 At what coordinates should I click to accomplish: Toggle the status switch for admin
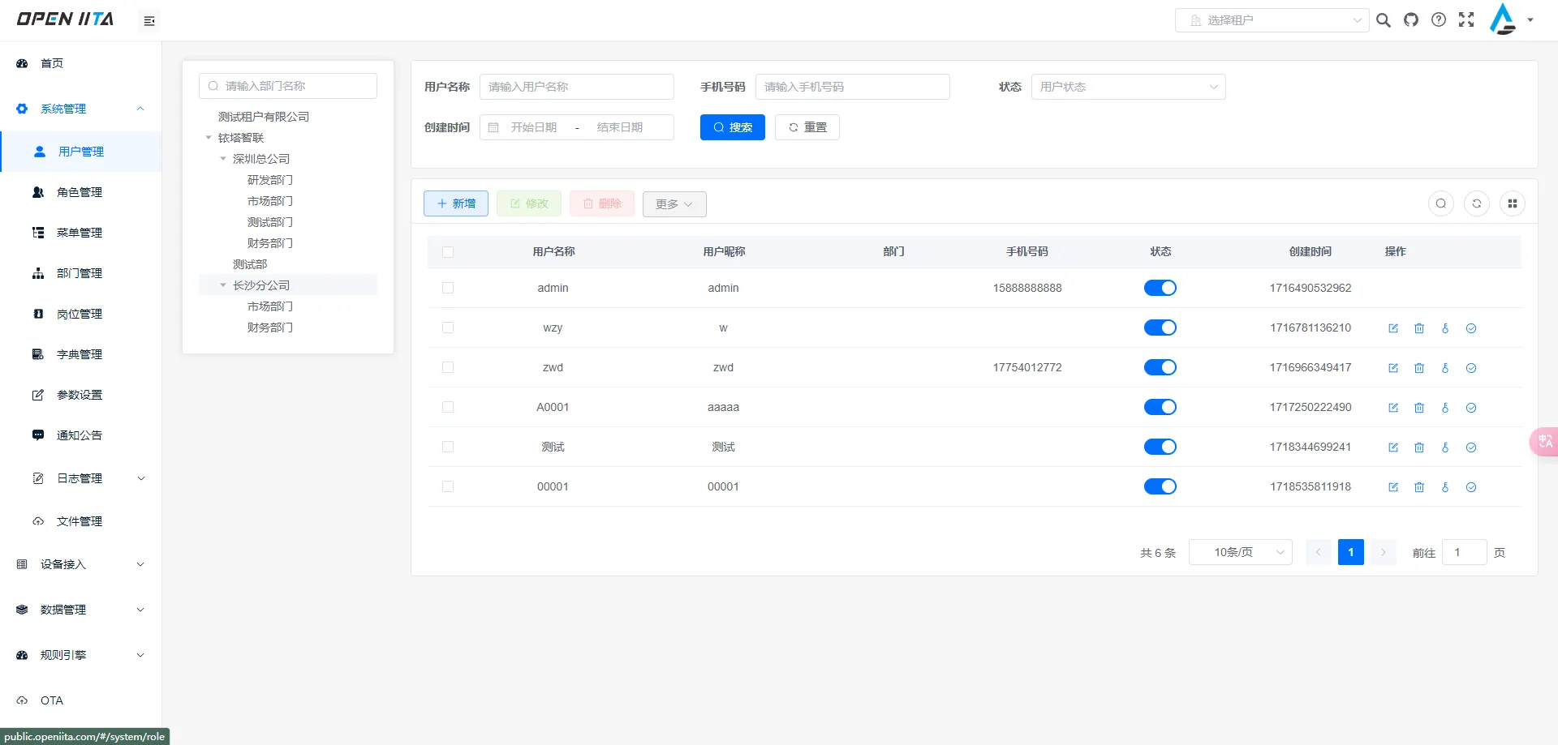(x=1160, y=288)
